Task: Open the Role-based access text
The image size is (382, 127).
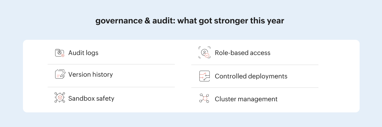Action: pos(243,53)
